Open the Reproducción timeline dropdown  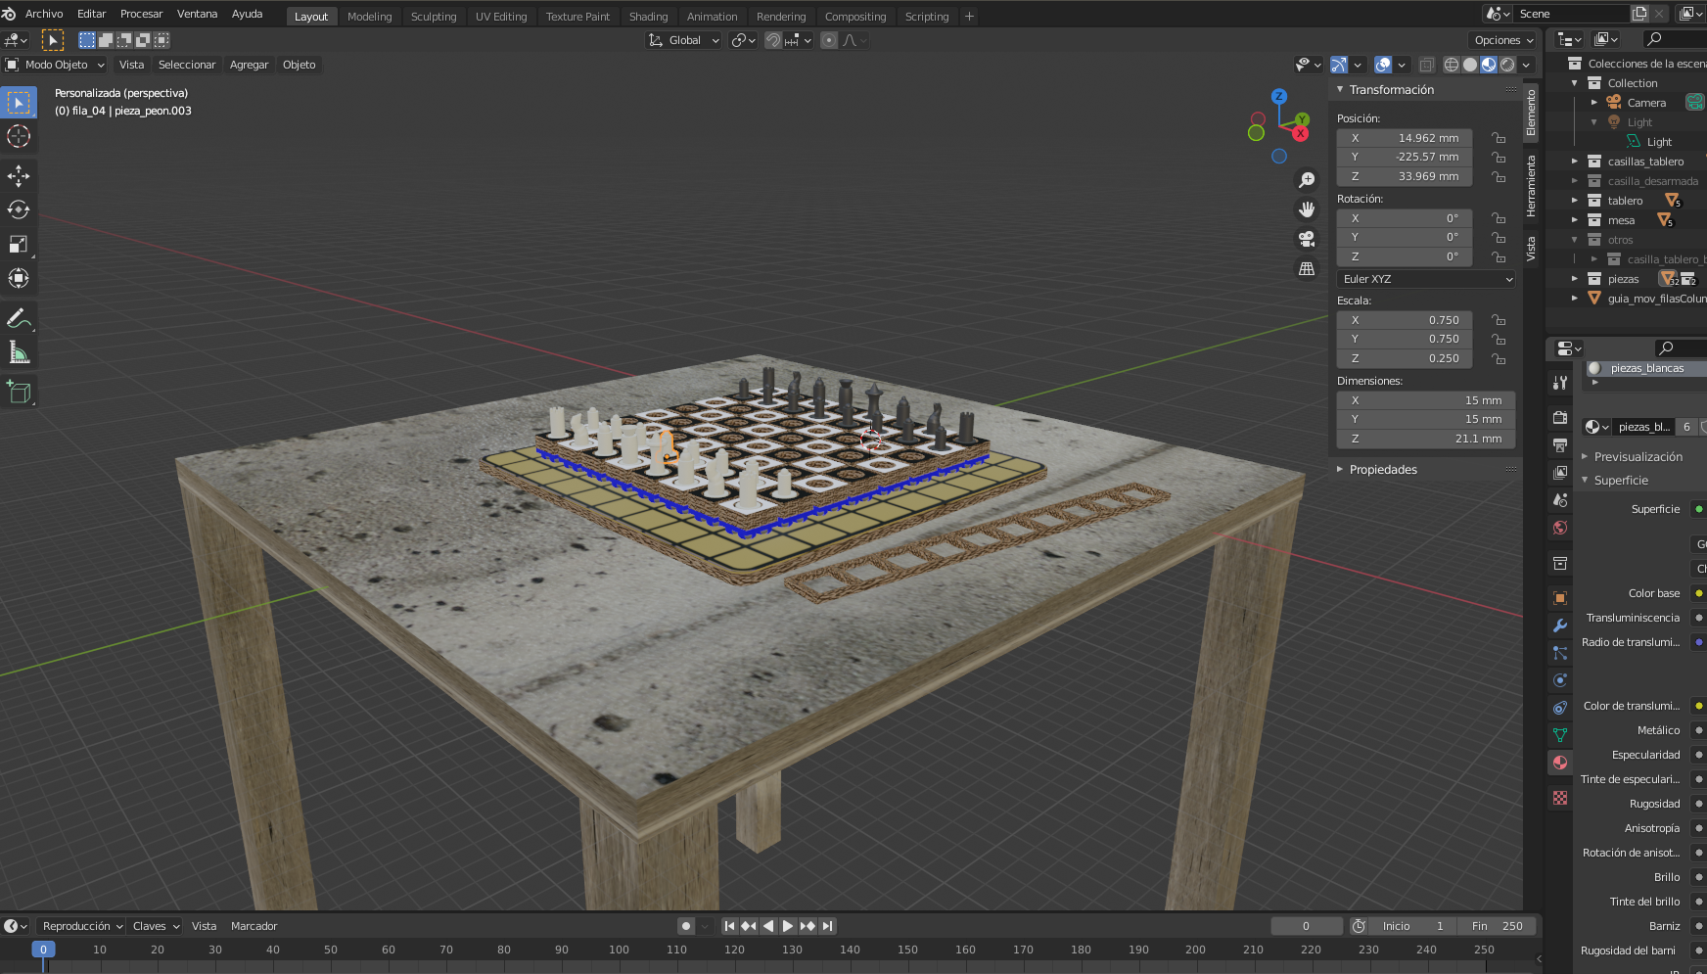pos(81,926)
